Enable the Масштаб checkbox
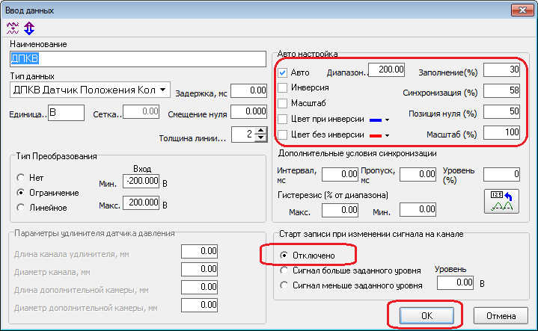This screenshot has width=538, height=331. coord(282,103)
